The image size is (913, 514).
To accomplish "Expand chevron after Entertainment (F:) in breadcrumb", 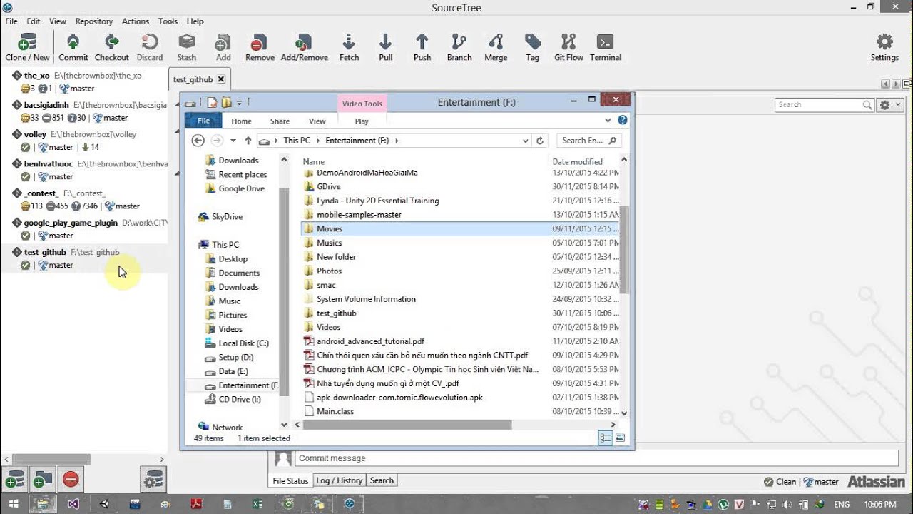I will 397,141.
